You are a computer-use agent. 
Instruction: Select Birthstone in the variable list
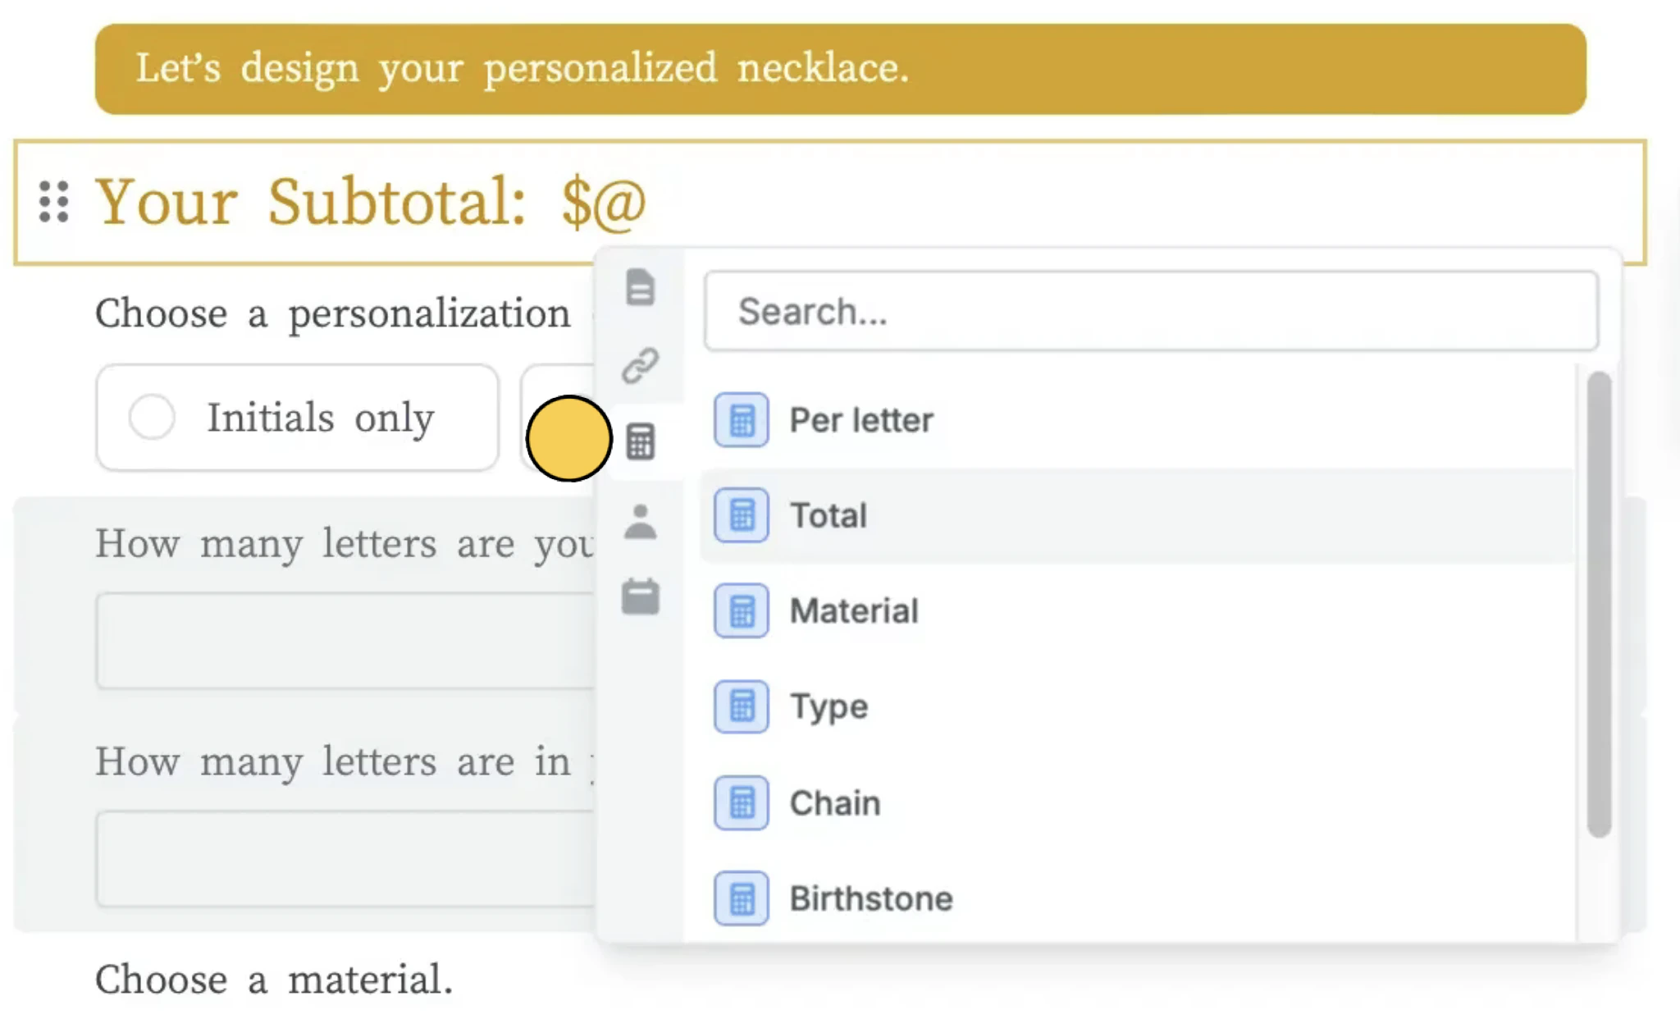(x=870, y=898)
